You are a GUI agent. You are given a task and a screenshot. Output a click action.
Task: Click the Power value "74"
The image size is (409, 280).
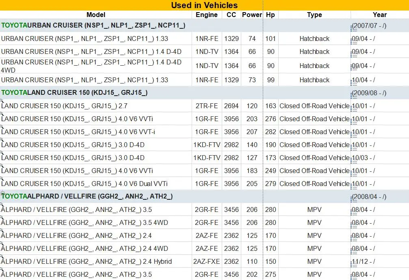click(x=252, y=39)
